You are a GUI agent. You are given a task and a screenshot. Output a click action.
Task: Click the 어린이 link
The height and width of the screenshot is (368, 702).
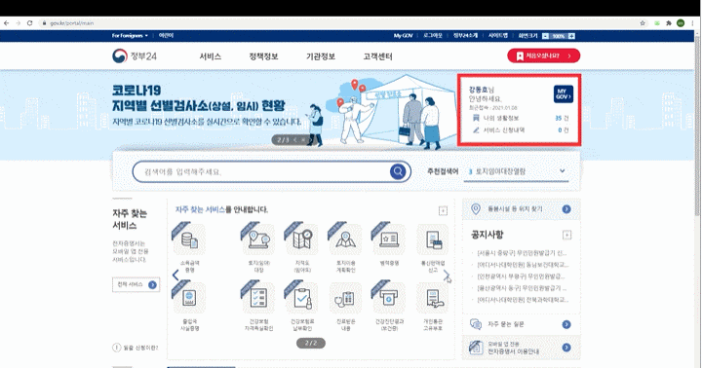point(166,36)
